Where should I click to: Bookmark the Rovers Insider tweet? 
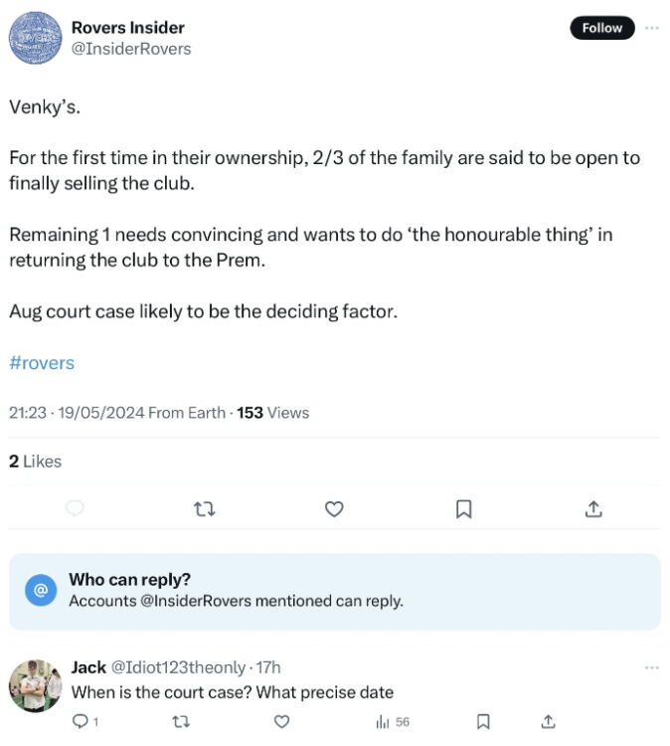[463, 509]
